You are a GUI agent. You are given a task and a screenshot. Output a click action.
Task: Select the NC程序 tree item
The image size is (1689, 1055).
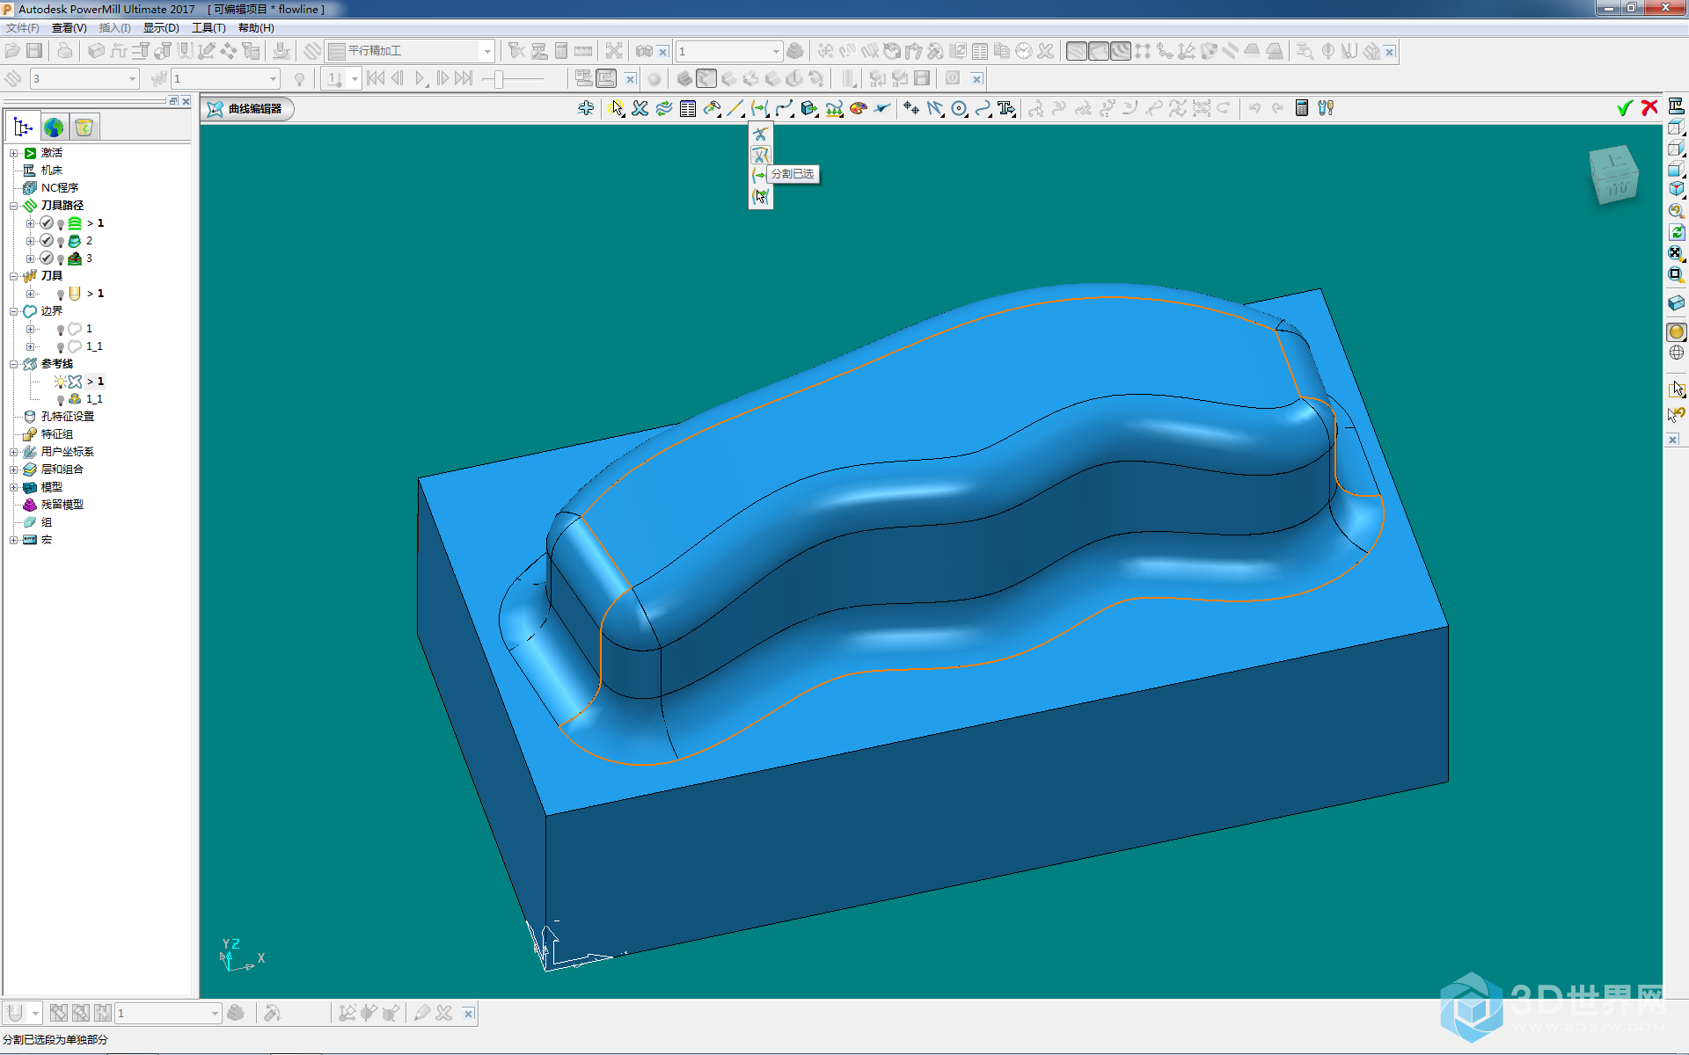click(x=60, y=188)
